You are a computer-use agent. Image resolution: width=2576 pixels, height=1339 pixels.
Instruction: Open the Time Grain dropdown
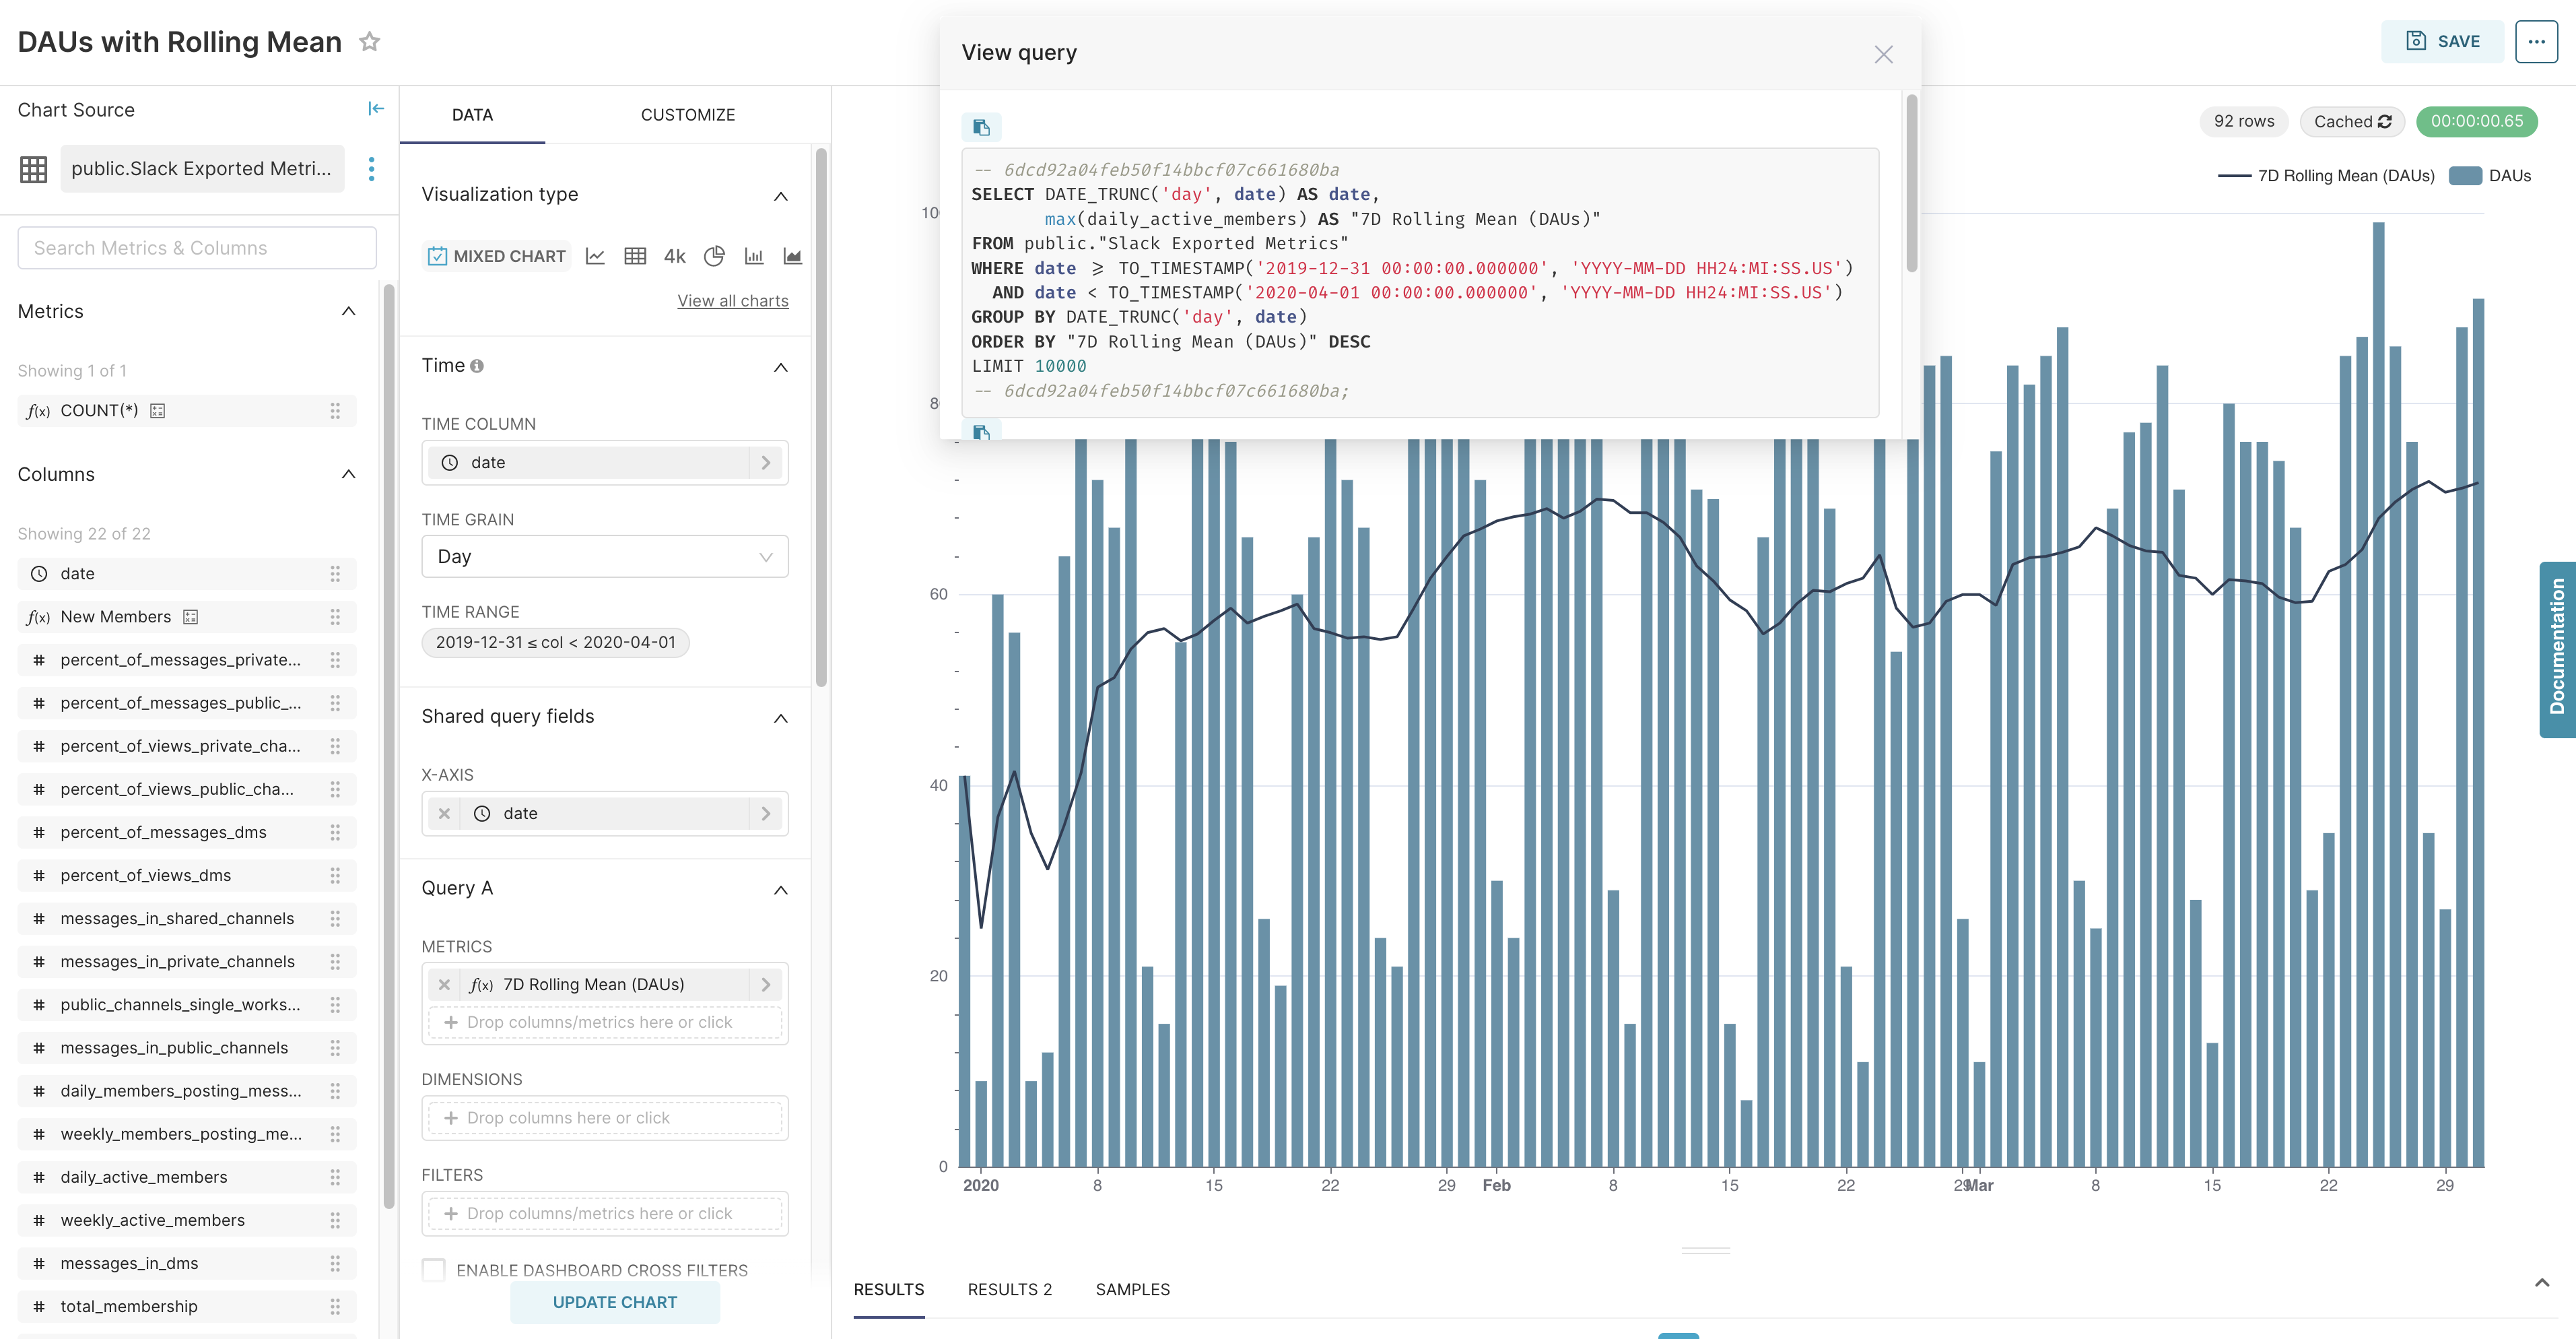click(x=604, y=556)
